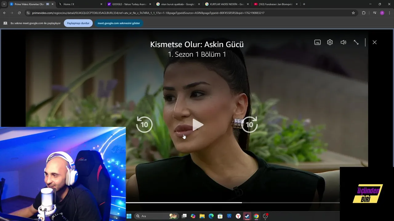This screenshot has width=394, height=221.
Task: Play the video
Action: pyautogui.click(x=198, y=125)
